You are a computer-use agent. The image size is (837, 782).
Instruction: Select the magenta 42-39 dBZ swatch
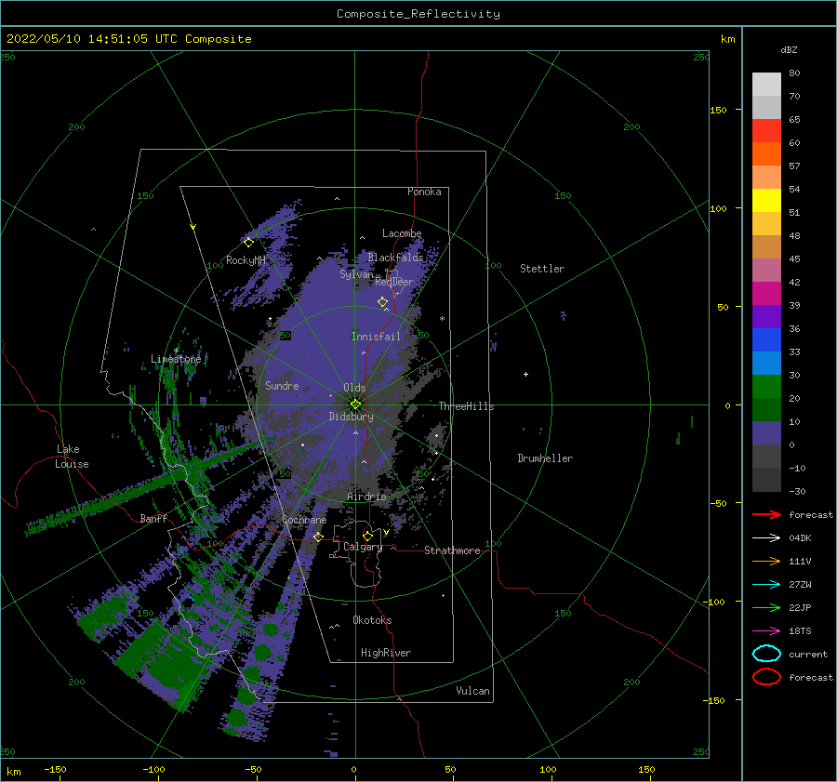tap(766, 294)
